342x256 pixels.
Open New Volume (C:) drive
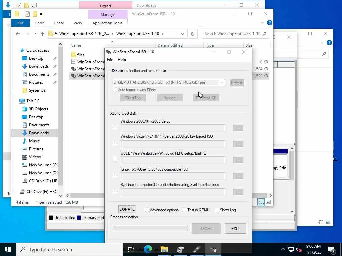[43, 165]
